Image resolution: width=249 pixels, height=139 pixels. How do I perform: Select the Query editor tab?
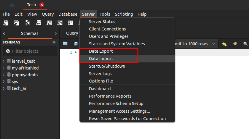coord(72,33)
